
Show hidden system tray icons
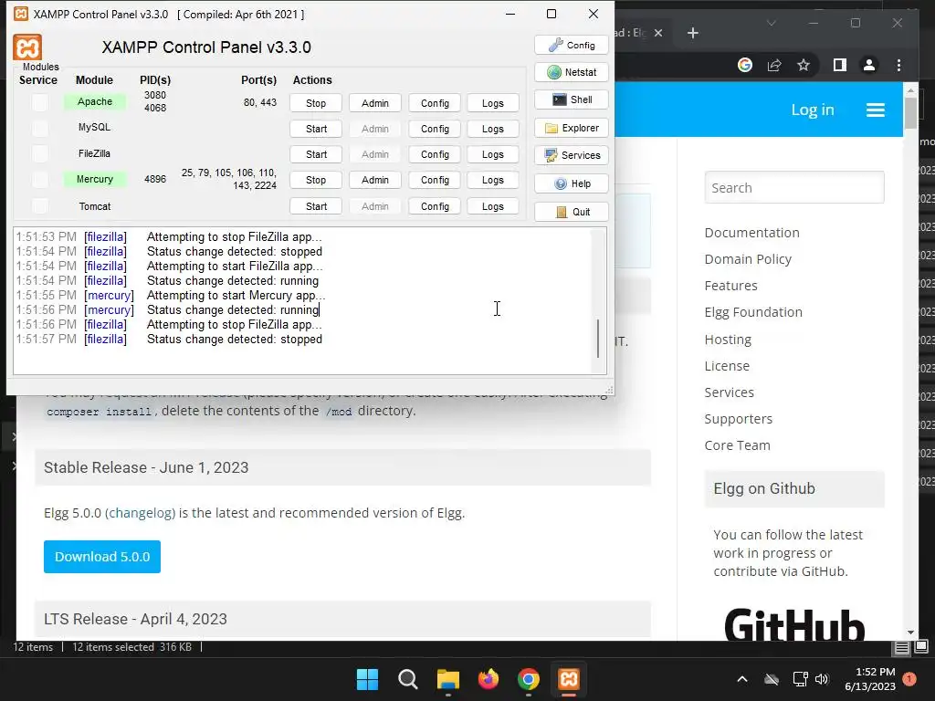(x=742, y=679)
